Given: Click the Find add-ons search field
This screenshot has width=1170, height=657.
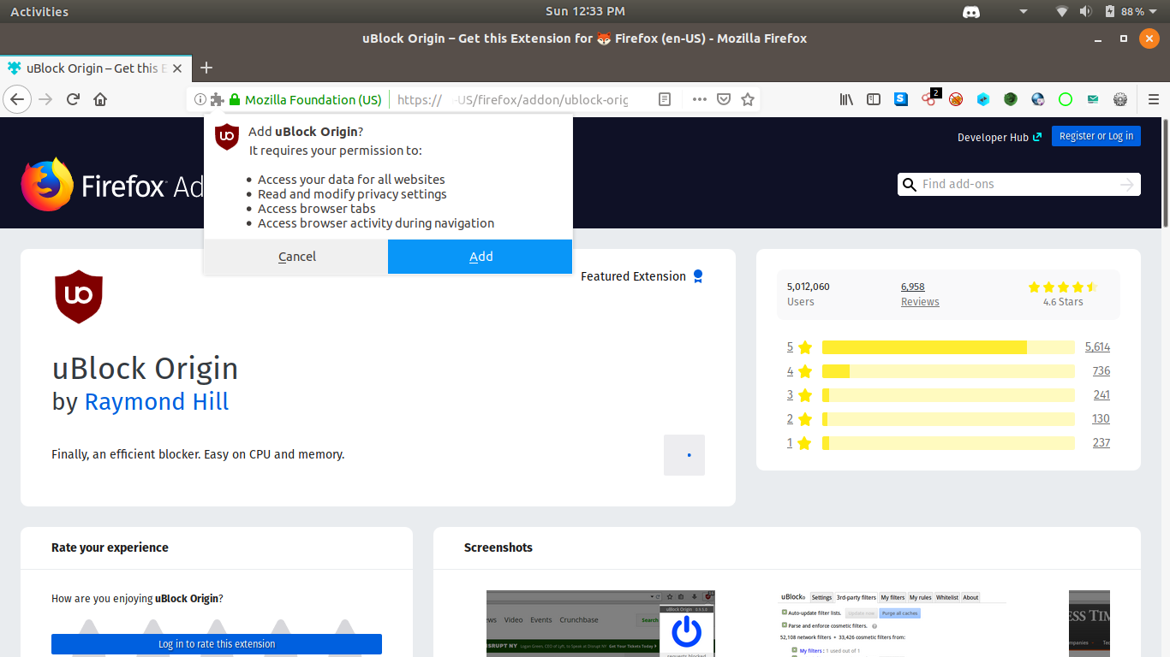Looking at the screenshot, I should tap(1018, 184).
